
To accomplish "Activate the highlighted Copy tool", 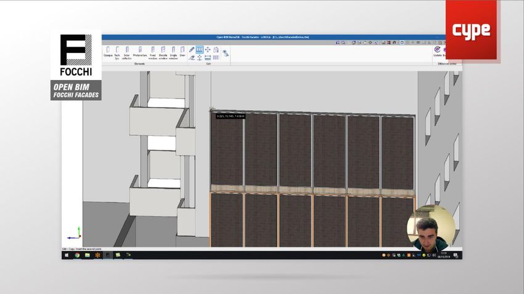I will pos(200,49).
